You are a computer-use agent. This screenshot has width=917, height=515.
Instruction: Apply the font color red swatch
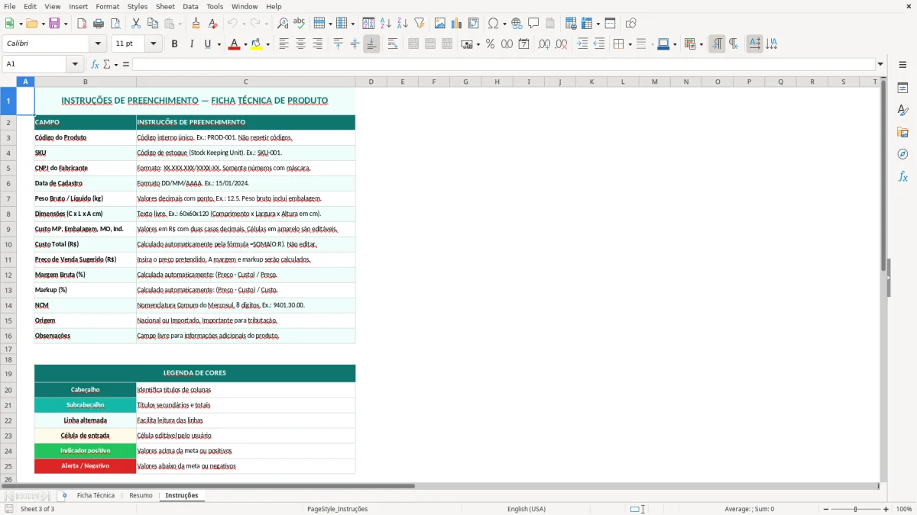(233, 44)
